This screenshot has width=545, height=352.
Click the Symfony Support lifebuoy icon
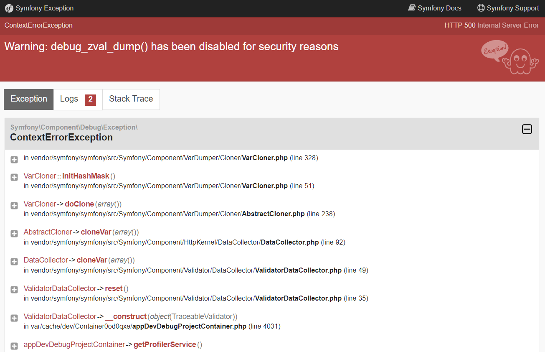481,8
